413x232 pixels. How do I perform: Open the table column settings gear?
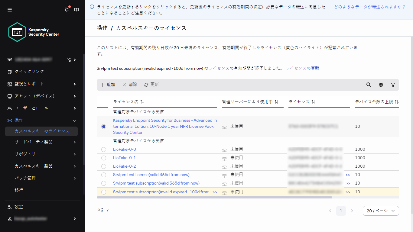click(x=381, y=85)
